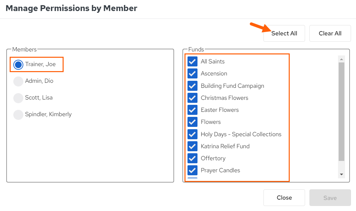Uncheck the Offertory fund checkbox

pyautogui.click(x=192, y=158)
